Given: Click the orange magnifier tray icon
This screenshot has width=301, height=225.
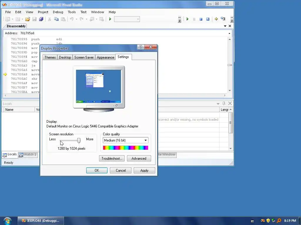Looking at the screenshot, I should [x=279, y=221].
